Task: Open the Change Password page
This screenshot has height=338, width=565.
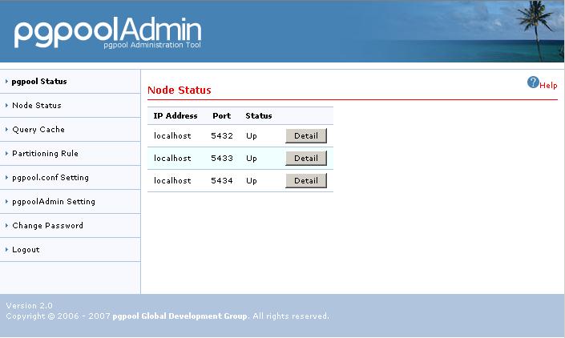Action: tap(47, 226)
